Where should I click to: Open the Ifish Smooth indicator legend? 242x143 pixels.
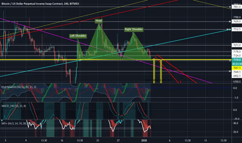coord(19,87)
